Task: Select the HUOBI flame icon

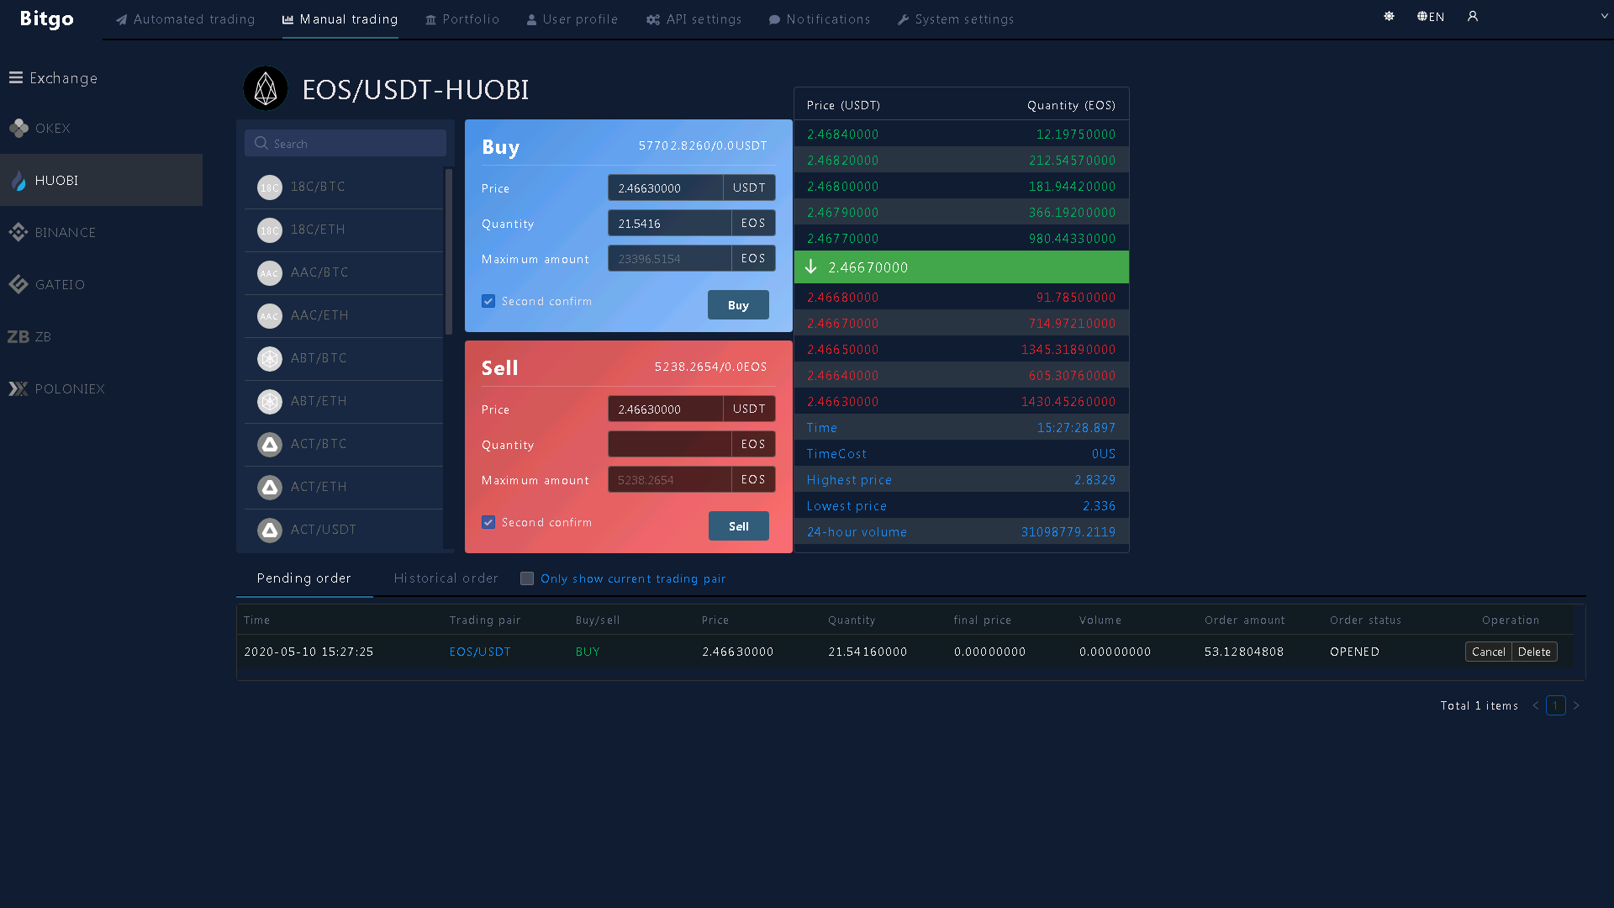Action: (18, 180)
